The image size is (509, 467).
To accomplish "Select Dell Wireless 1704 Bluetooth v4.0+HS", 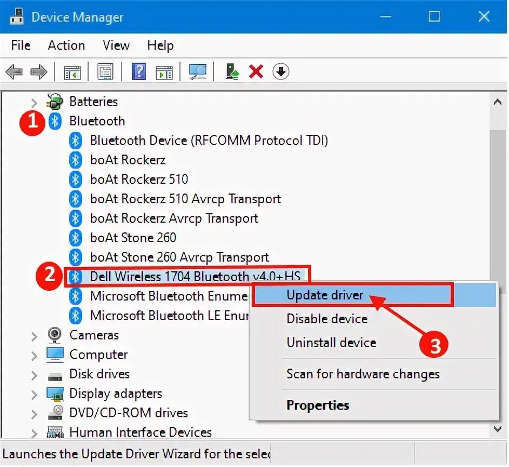I will (195, 277).
